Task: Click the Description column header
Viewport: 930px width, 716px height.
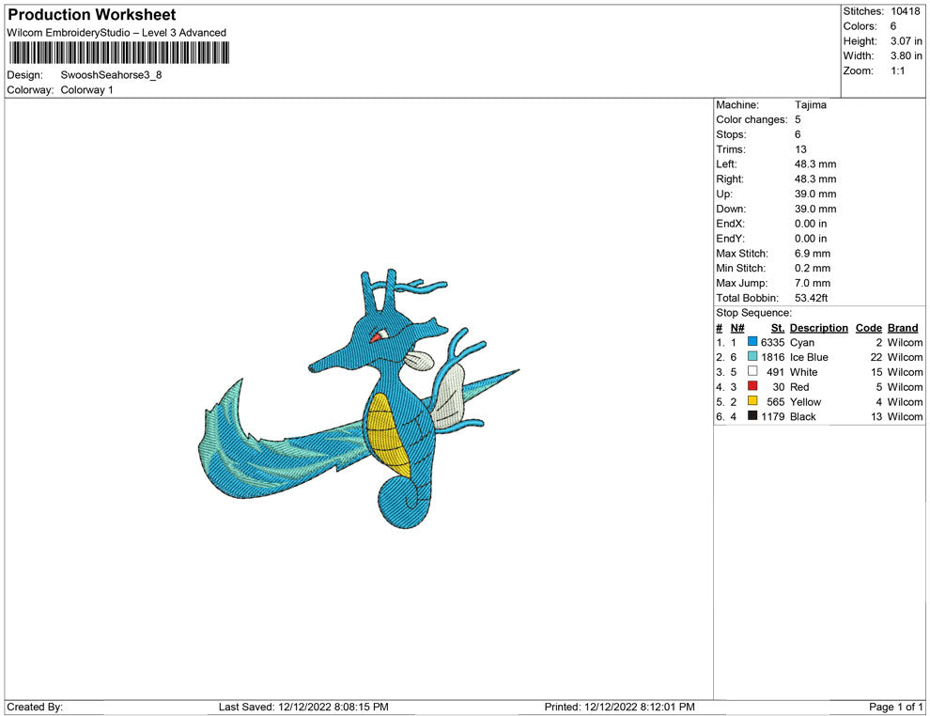Action: [x=818, y=328]
